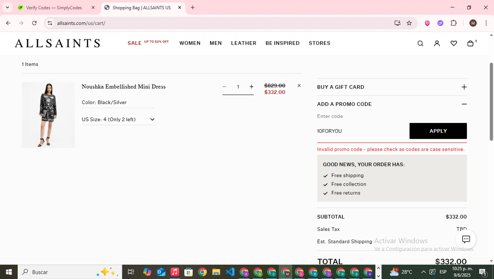Open Noushka Embellished Mini Dress link
This screenshot has height=279, width=494.
123,87
